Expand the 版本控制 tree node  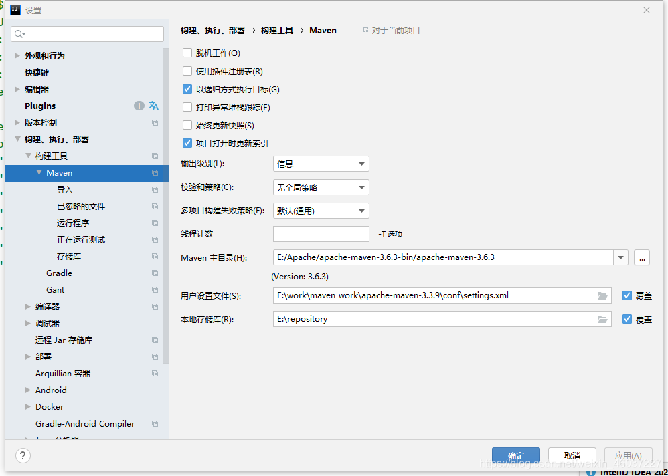[x=17, y=122]
